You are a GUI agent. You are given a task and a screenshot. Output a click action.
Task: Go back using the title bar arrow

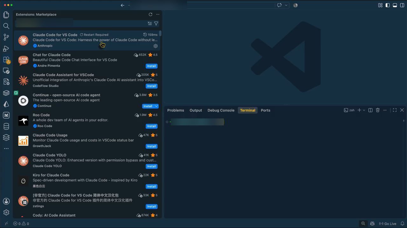point(122,5)
